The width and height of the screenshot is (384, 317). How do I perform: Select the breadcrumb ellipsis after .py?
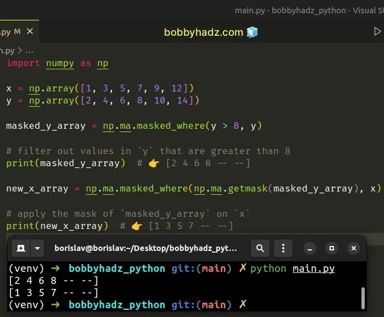(x=29, y=51)
